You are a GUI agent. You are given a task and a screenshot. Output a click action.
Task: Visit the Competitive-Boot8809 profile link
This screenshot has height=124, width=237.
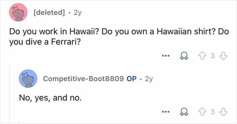point(83,79)
